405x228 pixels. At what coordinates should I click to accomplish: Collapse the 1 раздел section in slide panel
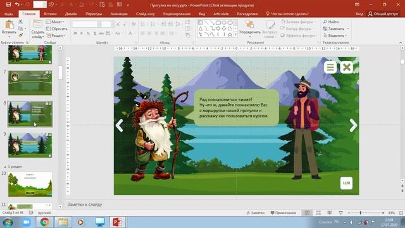pos(5,167)
